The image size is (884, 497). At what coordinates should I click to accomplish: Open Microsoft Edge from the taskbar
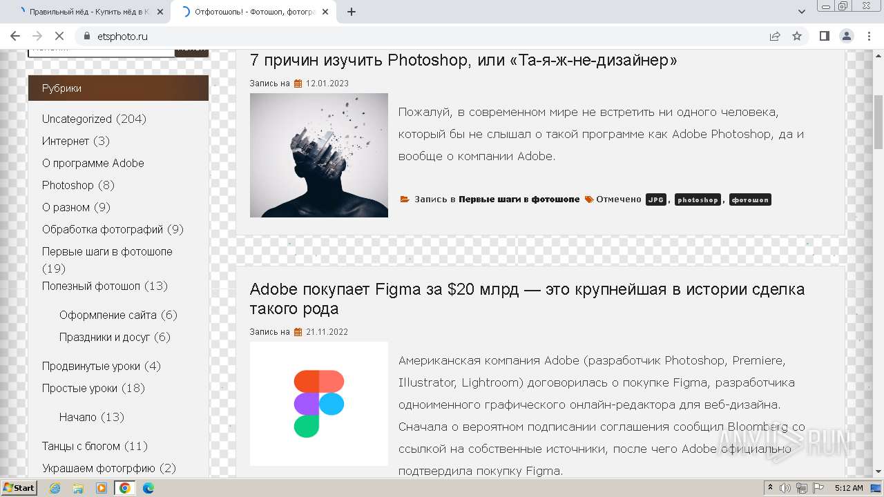point(148,488)
